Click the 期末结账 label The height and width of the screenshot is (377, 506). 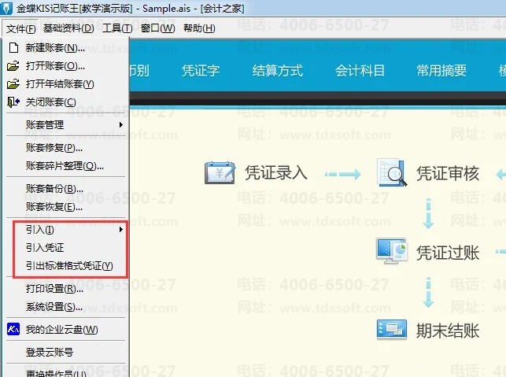coord(448,331)
